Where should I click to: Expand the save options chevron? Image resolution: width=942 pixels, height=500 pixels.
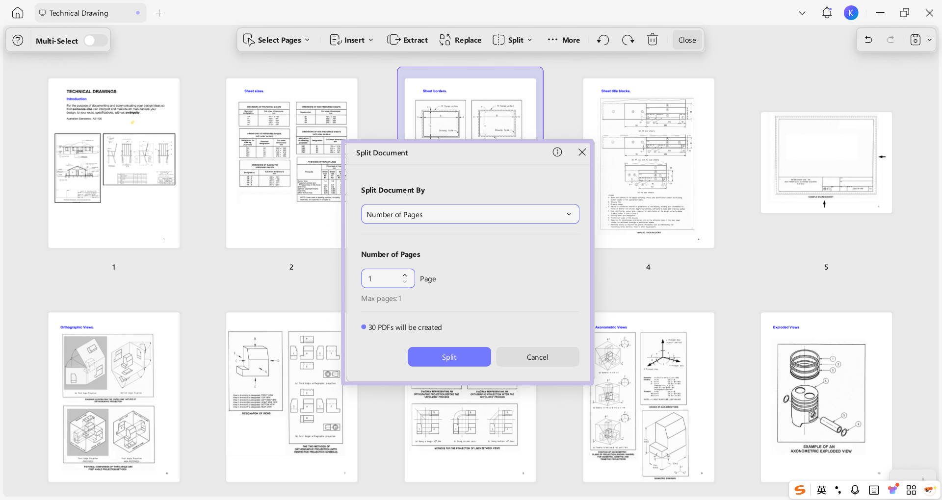tap(929, 40)
